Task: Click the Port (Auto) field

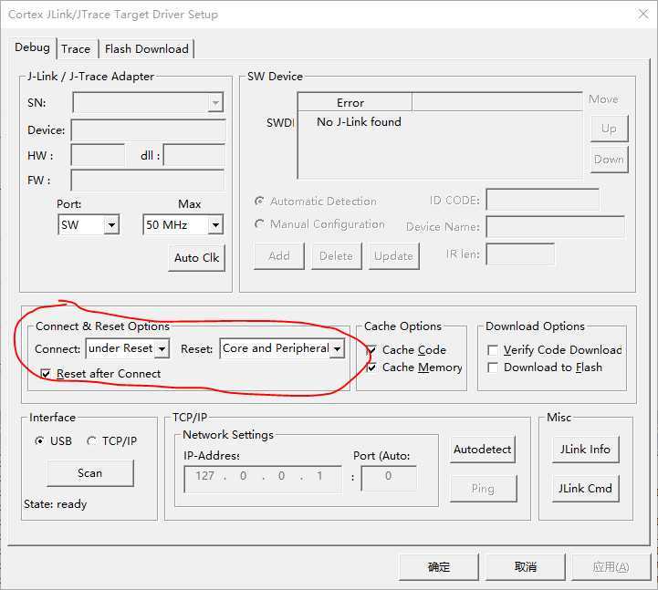Action: [x=389, y=479]
